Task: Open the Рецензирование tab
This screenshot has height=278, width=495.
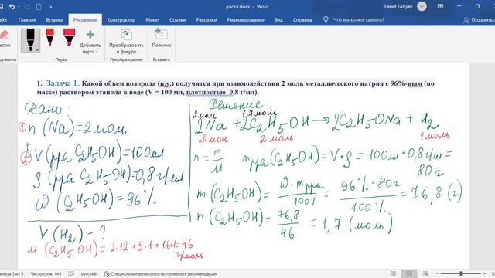Action: [245, 20]
